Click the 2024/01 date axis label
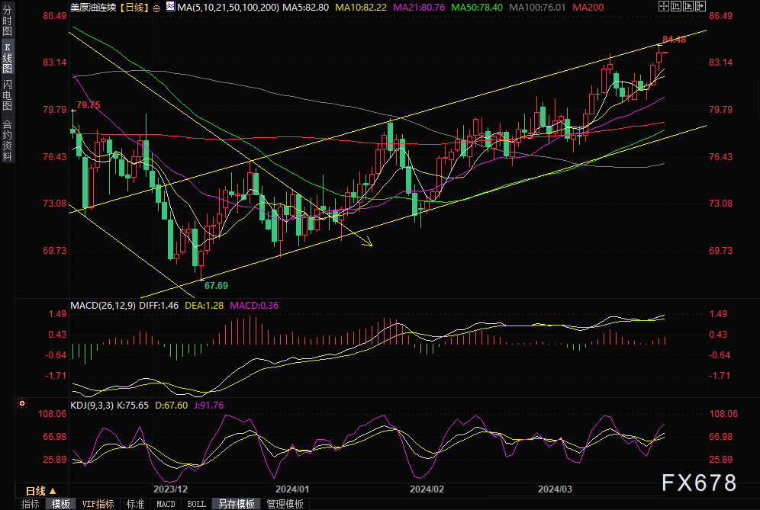This screenshot has height=510, width=760. [x=292, y=489]
